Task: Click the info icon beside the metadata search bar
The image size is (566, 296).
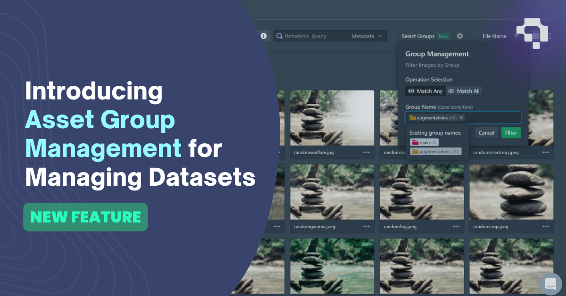Action: click(x=264, y=36)
